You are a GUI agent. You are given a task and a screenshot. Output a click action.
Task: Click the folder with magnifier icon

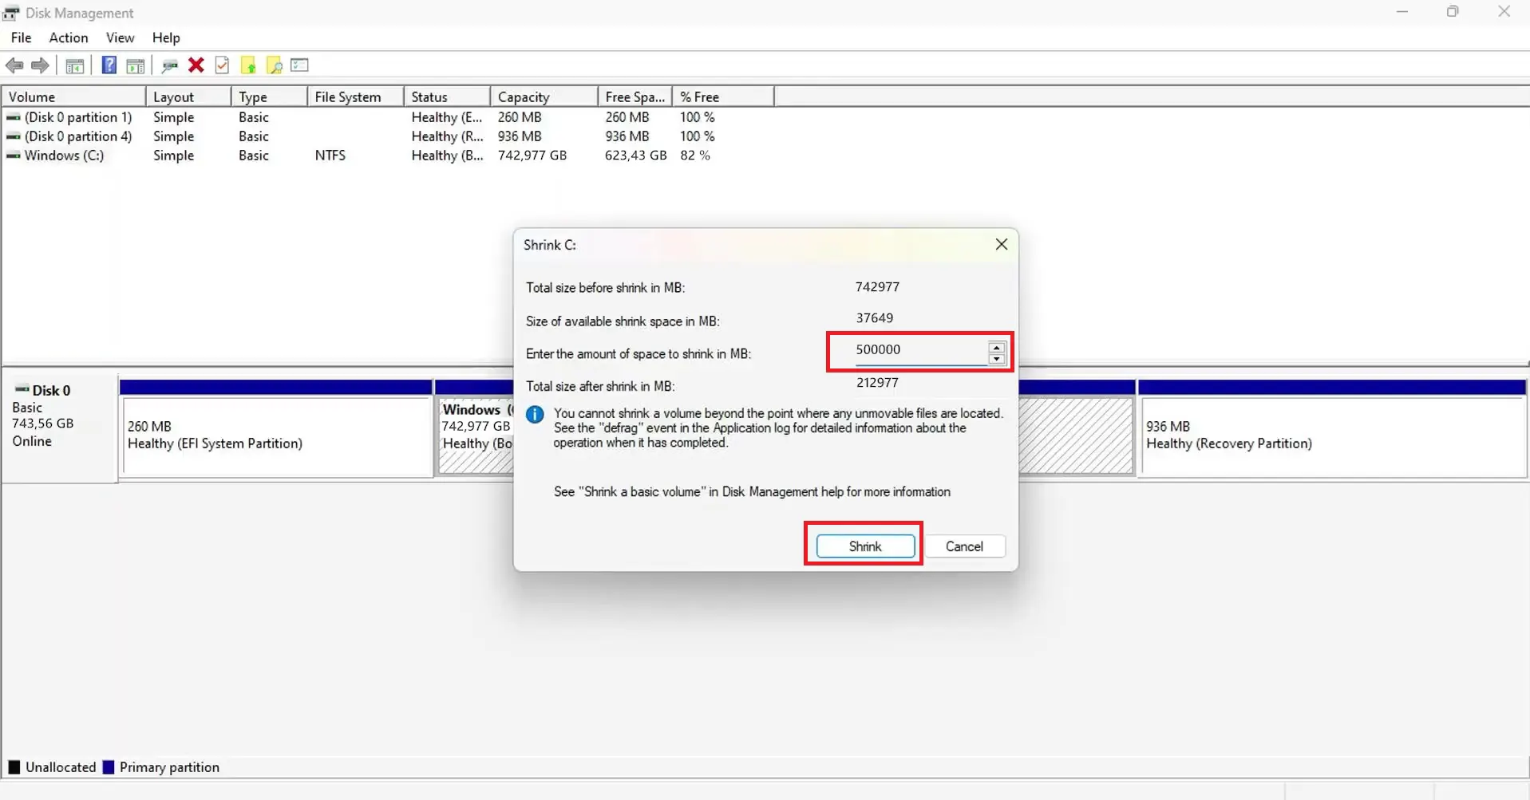pos(274,65)
